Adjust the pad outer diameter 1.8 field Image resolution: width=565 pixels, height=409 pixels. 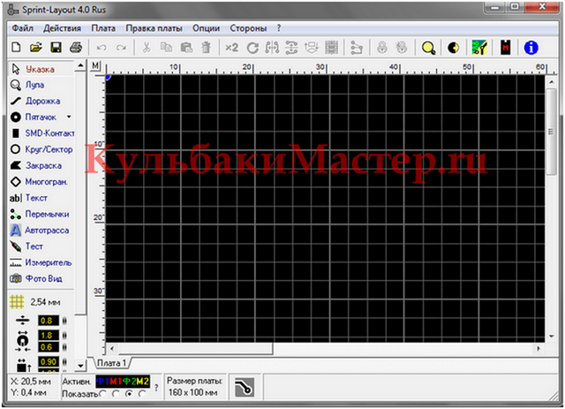click(49, 336)
